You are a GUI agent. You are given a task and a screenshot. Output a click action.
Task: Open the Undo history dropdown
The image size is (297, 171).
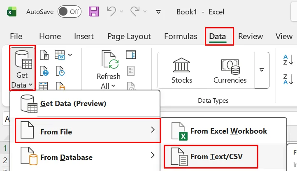click(121, 12)
